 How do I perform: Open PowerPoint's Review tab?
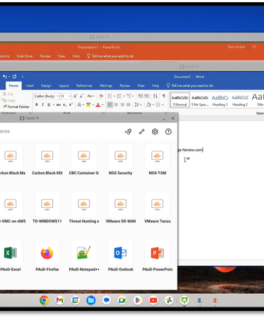(45, 56)
